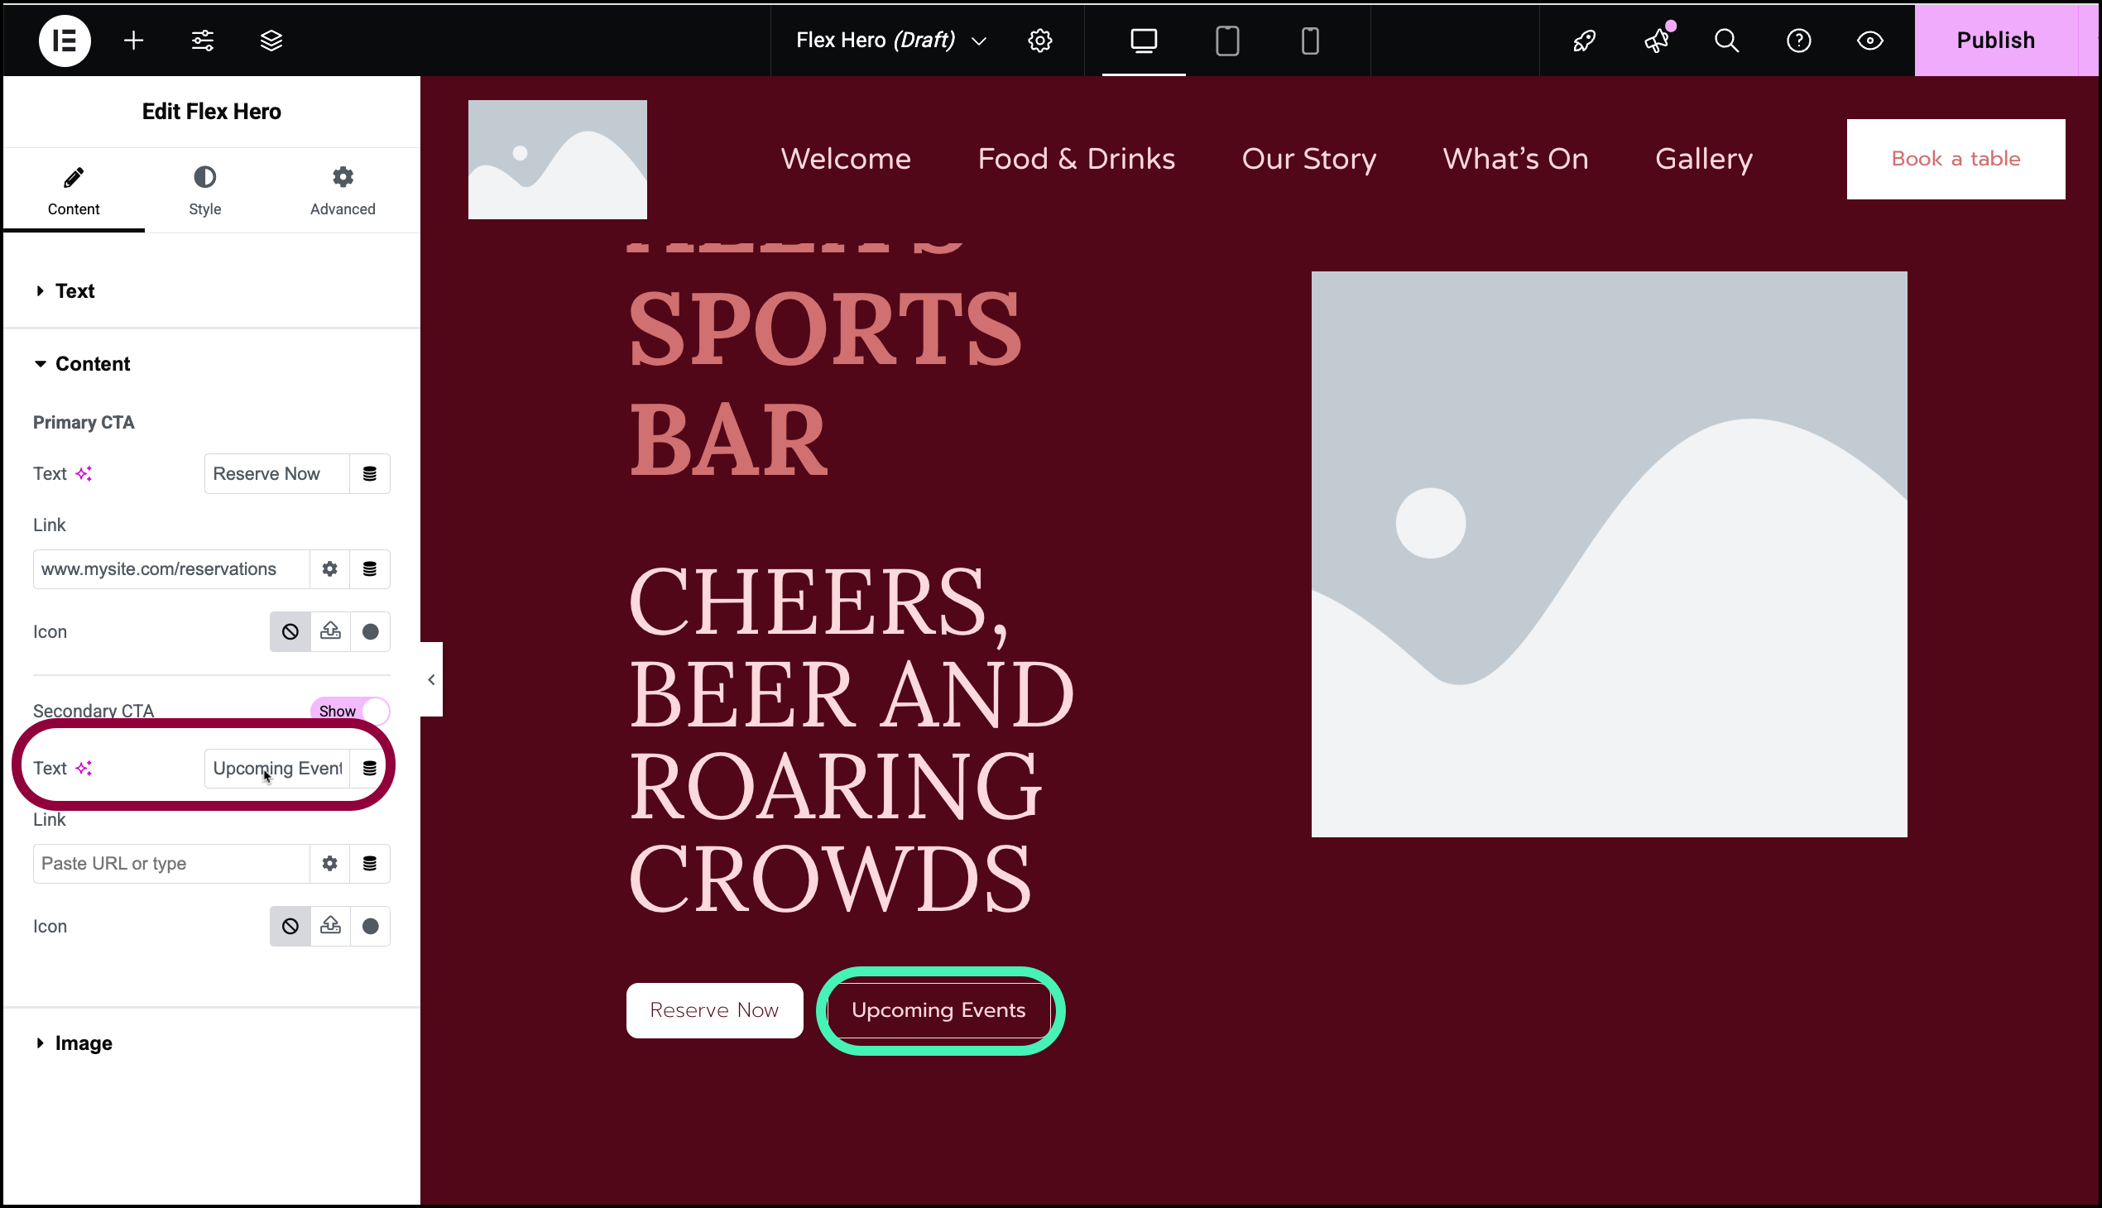
Task: Open the Structure layers icon
Action: [271, 40]
